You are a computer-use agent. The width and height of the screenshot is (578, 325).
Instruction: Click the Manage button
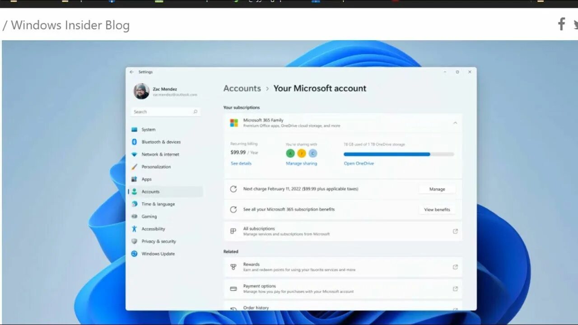(x=437, y=189)
